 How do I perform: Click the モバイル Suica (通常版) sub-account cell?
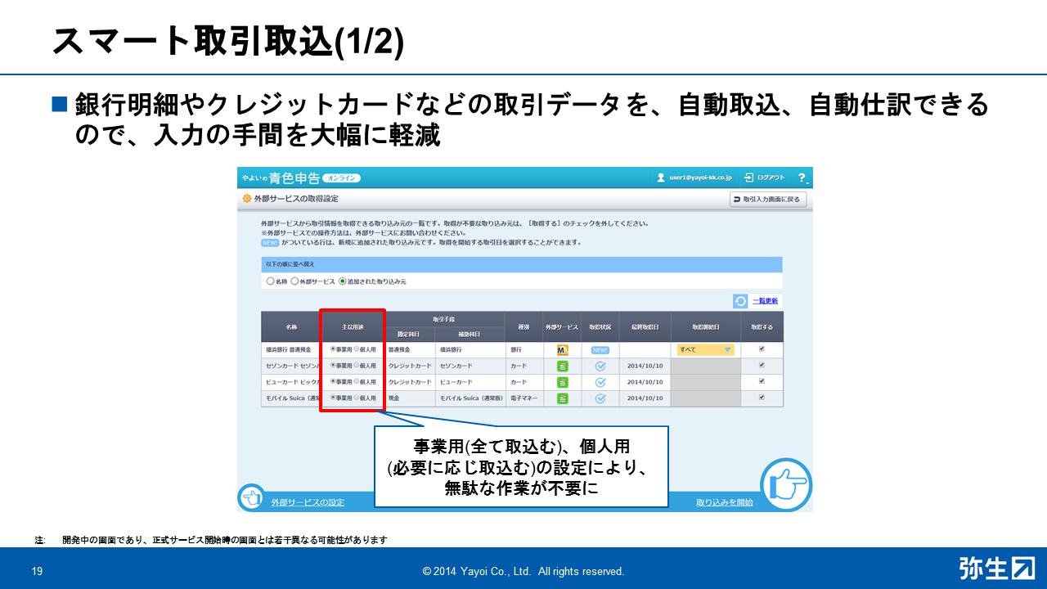tap(470, 398)
